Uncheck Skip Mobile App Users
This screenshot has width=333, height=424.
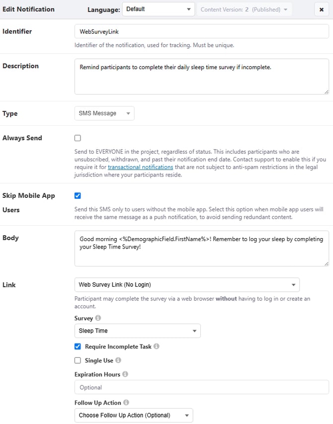point(78,195)
